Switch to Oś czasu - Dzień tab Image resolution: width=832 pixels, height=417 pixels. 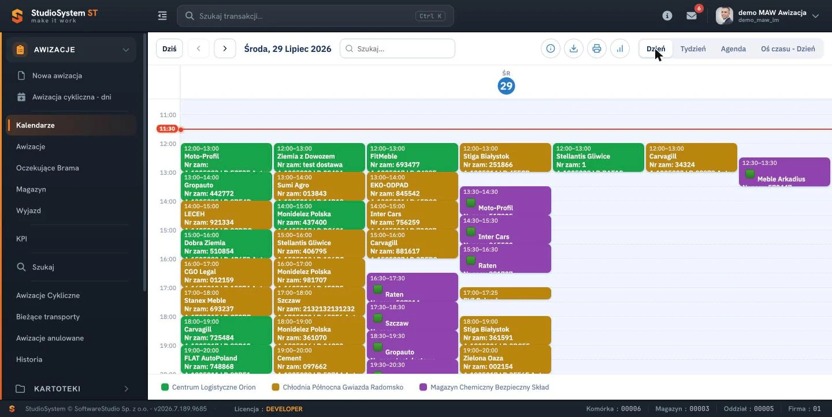(x=788, y=49)
